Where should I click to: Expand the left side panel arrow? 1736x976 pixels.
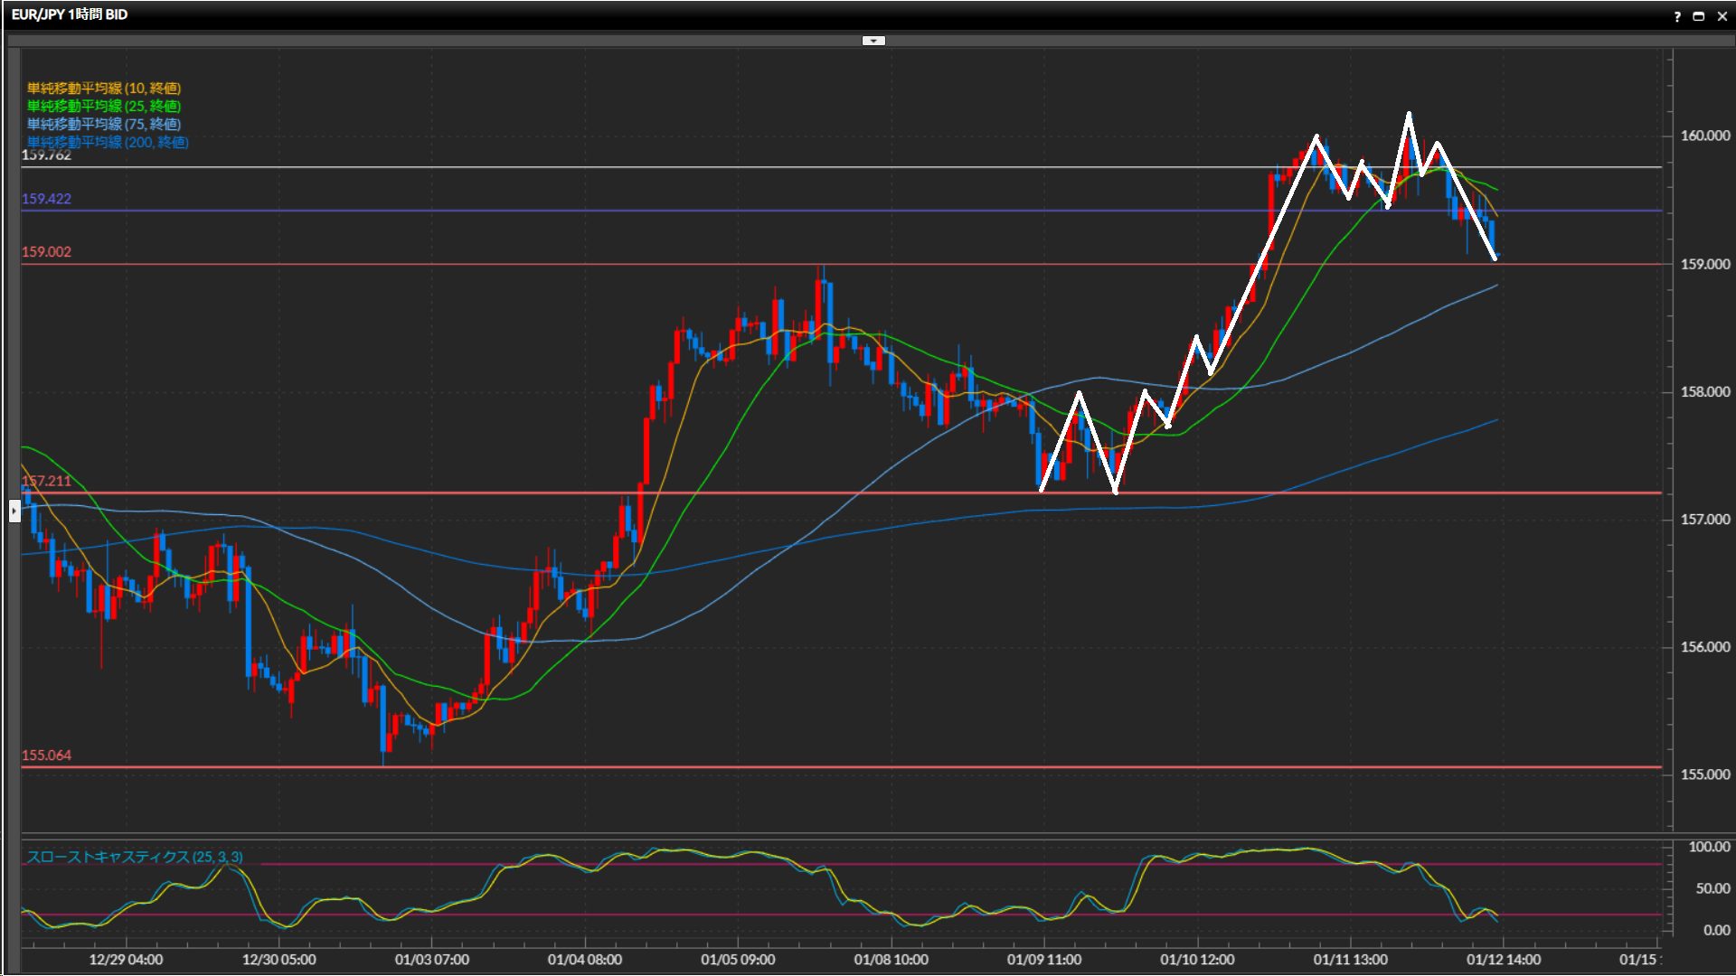(x=14, y=511)
